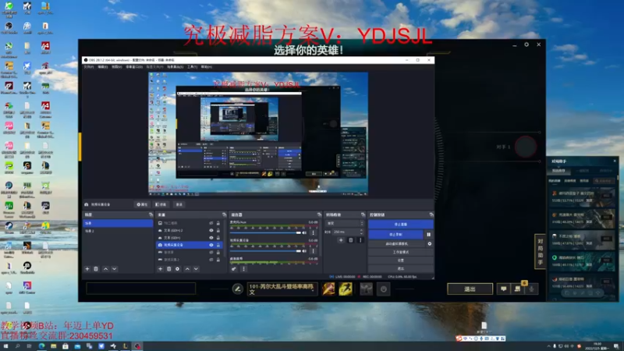The height and width of the screenshot is (351, 624).
Task: Open virtual camera settings gear
Action: coord(430,243)
